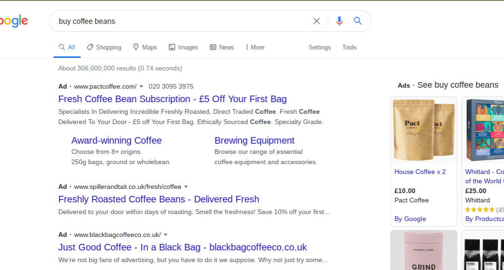504x270 pixels.
Task: Click the 'By Google' link under Pact Coffee
Action: click(x=410, y=219)
